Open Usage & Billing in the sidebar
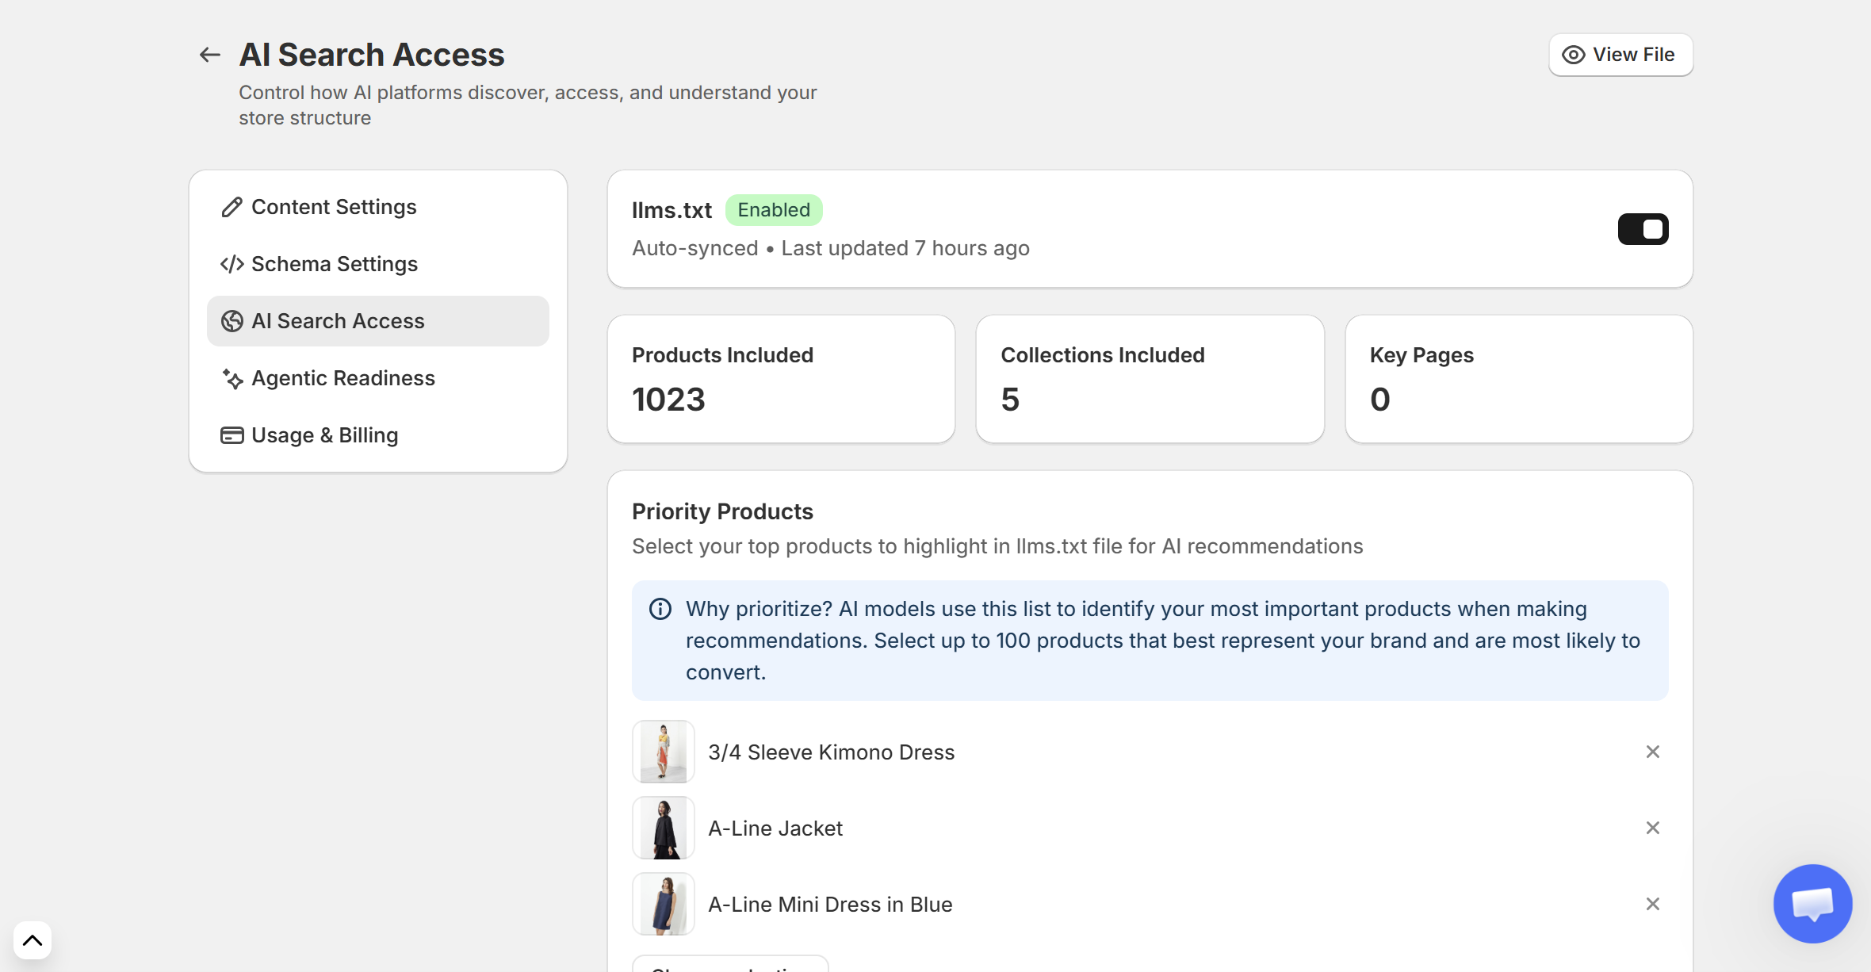The width and height of the screenshot is (1871, 972). tap(377, 435)
